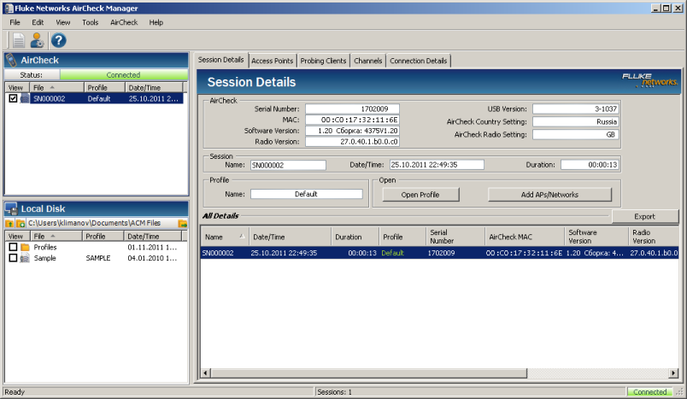
Task: Open the blue Help question mark icon
Action: (58, 40)
